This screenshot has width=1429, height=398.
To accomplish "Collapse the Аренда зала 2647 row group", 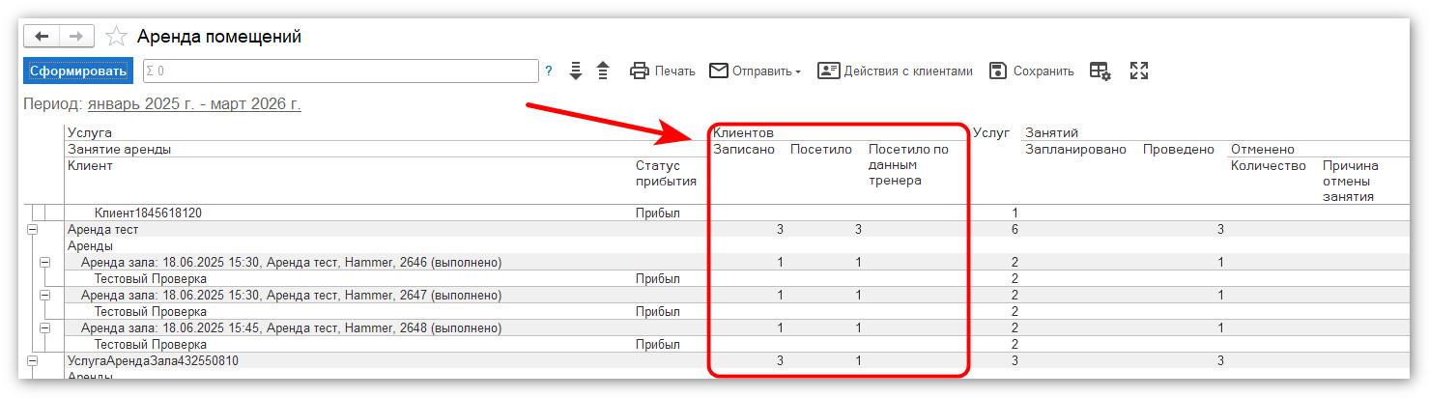I will (44, 295).
